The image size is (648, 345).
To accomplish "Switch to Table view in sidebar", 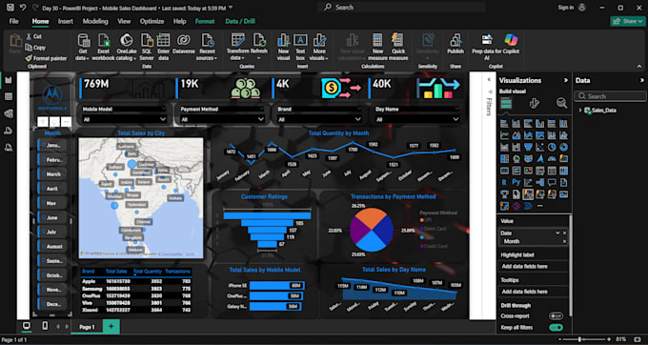I will (x=9, y=96).
